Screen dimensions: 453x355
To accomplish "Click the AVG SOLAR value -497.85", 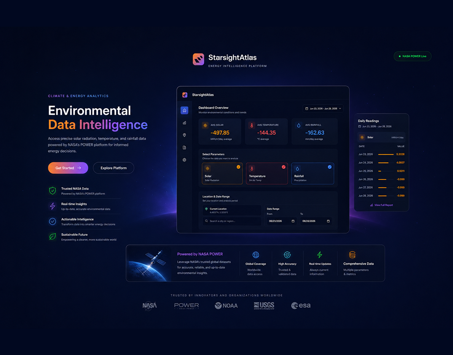I will pyautogui.click(x=220, y=133).
